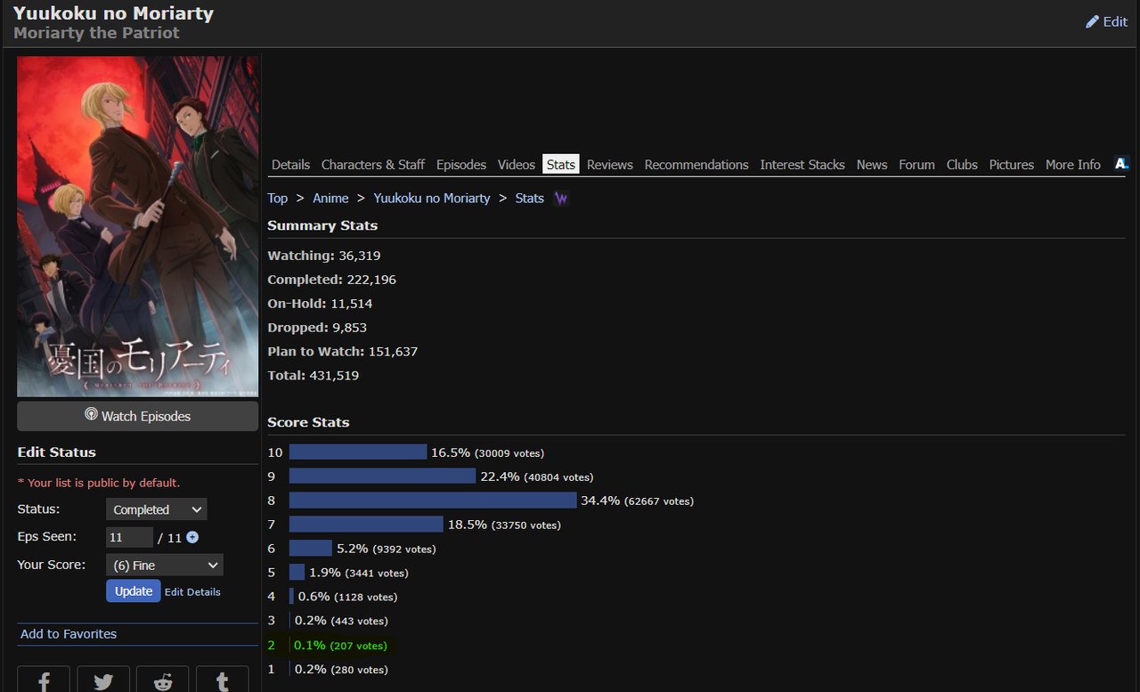
Task: Open the Reviews tab
Action: click(610, 165)
